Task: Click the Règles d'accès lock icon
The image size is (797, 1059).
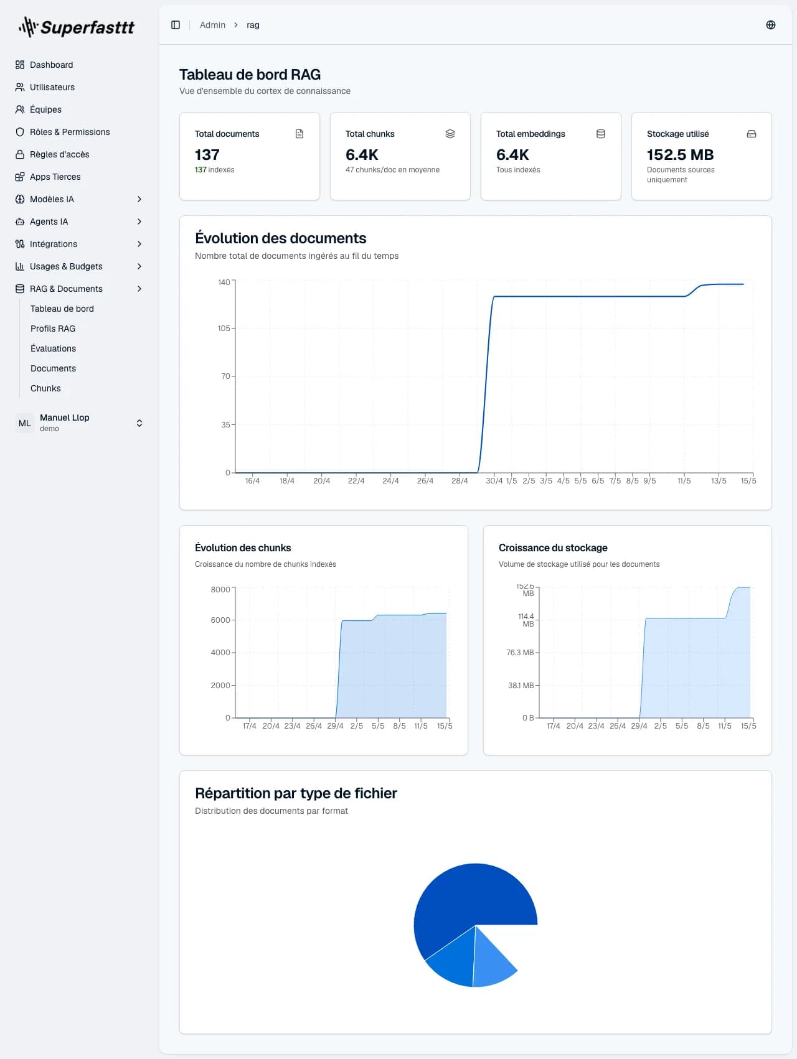Action: pos(20,154)
